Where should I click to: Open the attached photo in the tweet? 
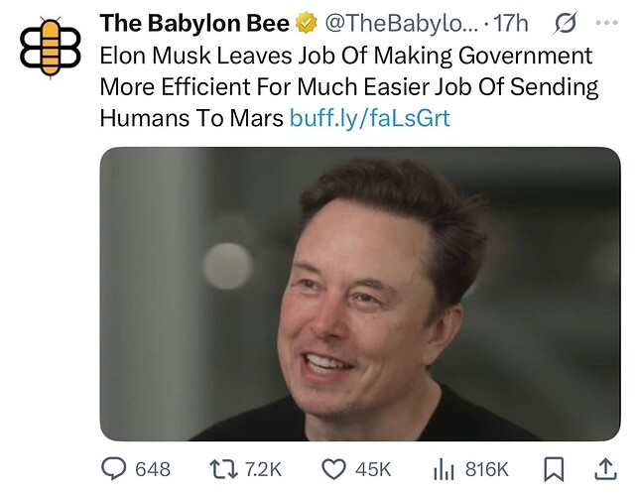pyautogui.click(x=359, y=294)
